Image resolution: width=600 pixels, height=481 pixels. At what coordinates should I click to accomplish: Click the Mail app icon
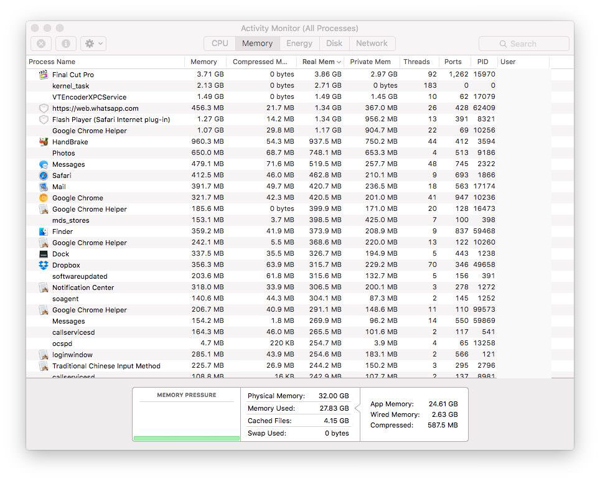(44, 187)
